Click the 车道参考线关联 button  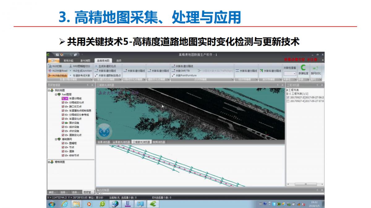tap(80, 75)
